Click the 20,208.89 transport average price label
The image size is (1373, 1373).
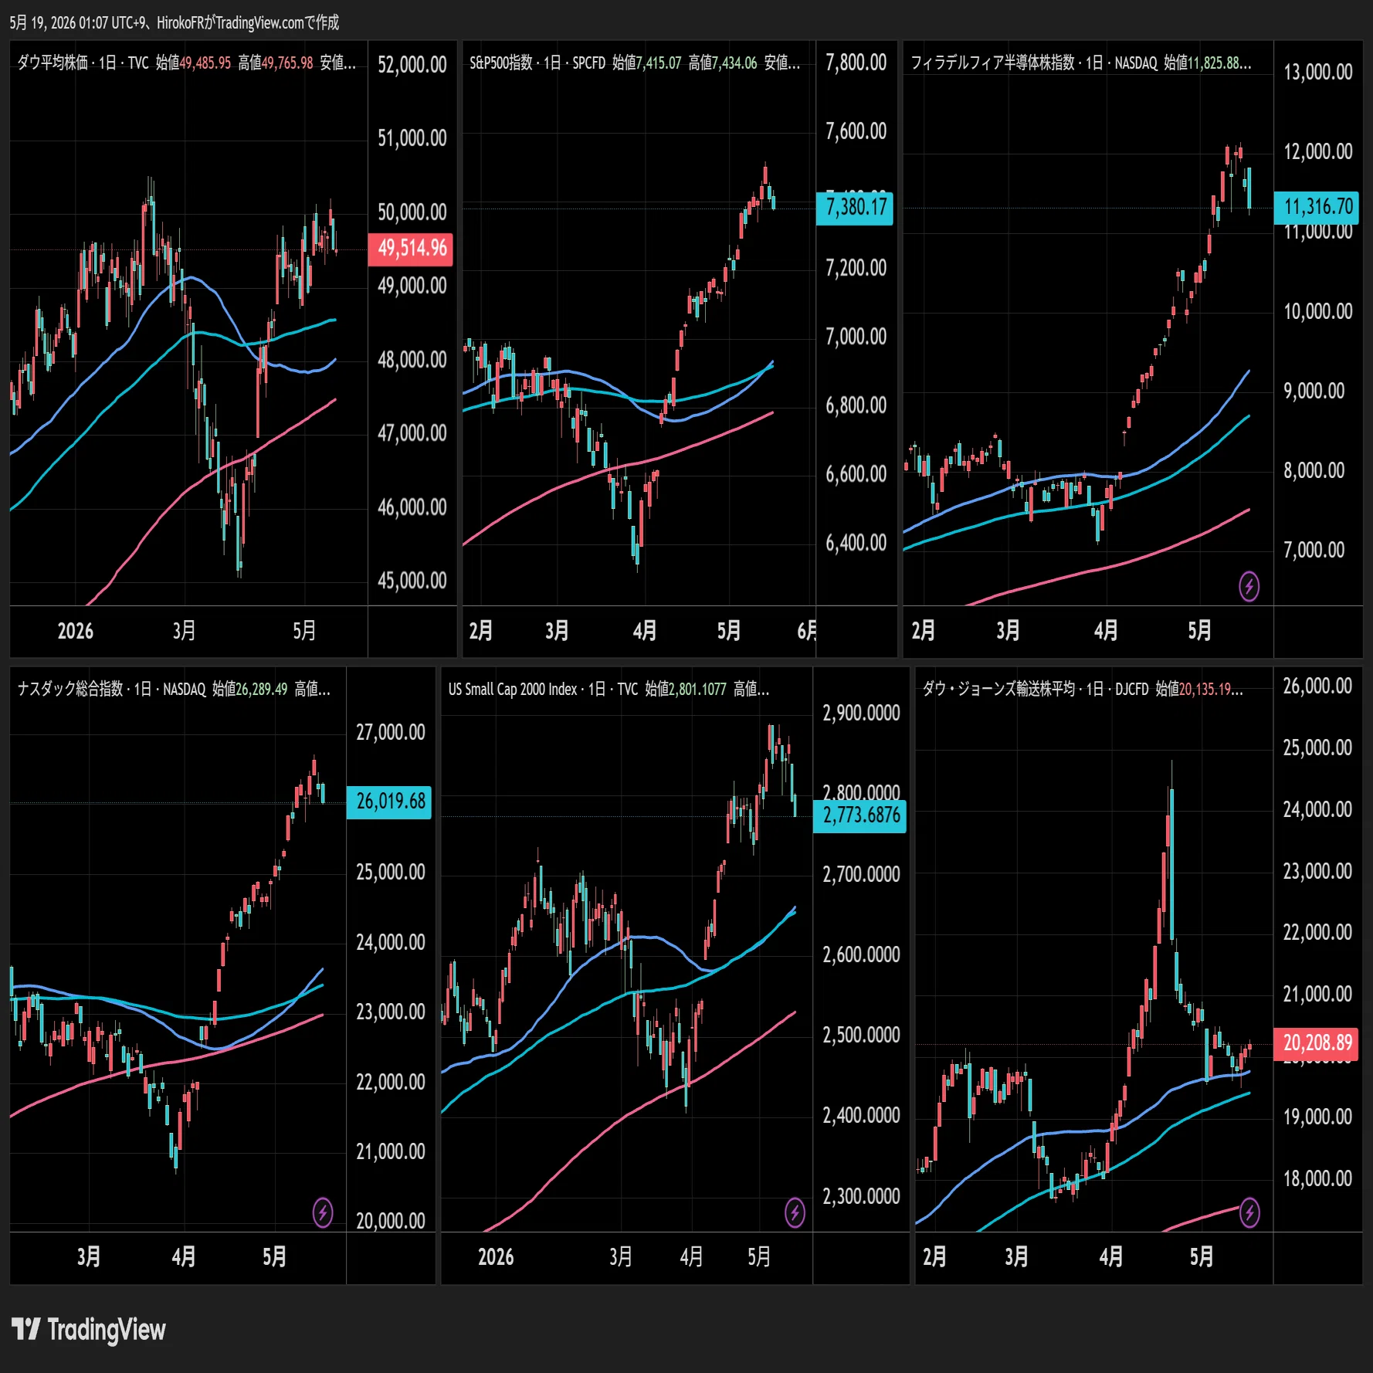(x=1317, y=1043)
